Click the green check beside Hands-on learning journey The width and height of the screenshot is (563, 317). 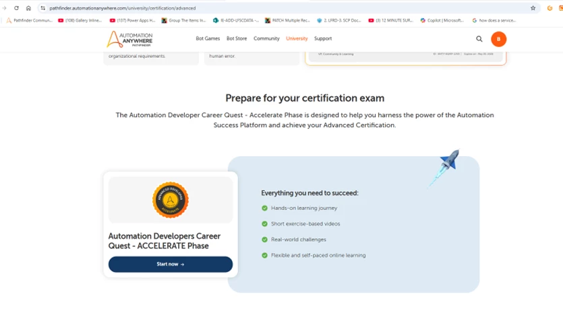point(264,208)
